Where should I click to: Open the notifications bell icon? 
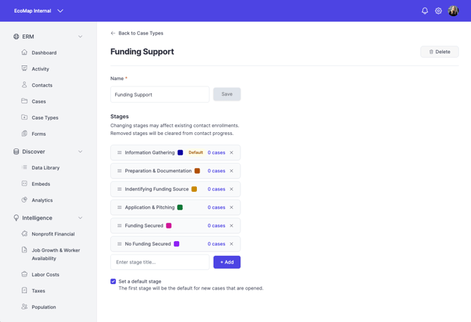click(425, 11)
